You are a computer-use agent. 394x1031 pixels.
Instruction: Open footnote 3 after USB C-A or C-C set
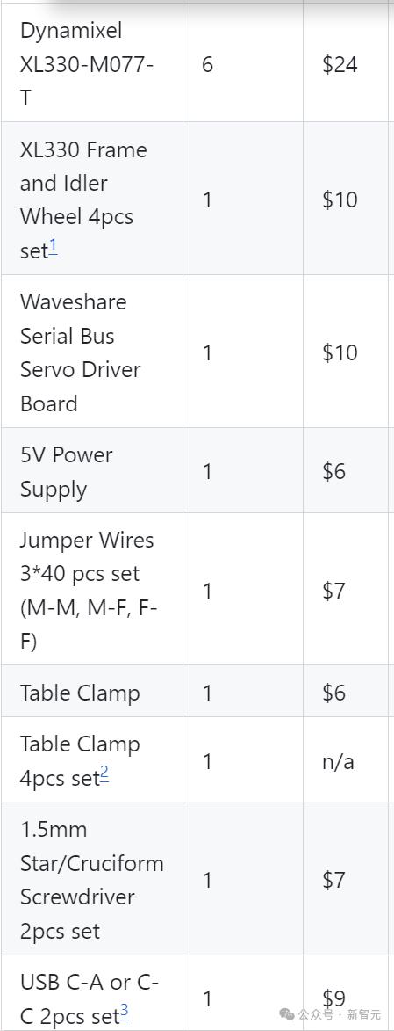pyautogui.click(x=124, y=1013)
